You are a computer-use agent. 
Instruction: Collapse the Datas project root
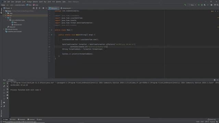(4, 11)
